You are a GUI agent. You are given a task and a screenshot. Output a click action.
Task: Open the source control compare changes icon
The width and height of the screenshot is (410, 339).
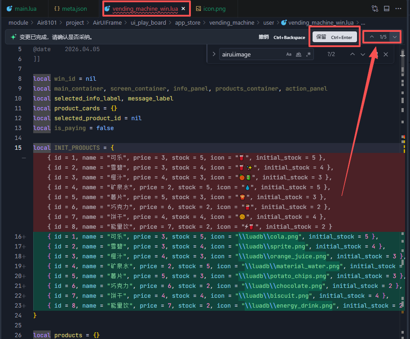(x=375, y=9)
